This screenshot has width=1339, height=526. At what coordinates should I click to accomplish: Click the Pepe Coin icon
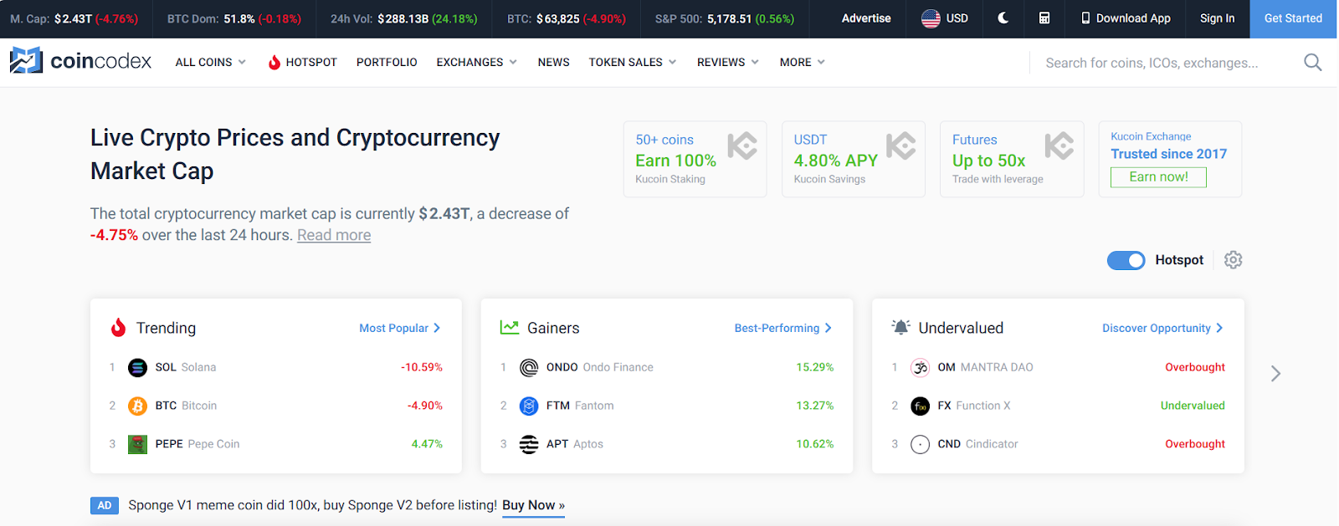(x=137, y=444)
